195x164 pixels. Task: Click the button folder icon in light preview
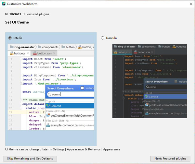coord(63,47)
